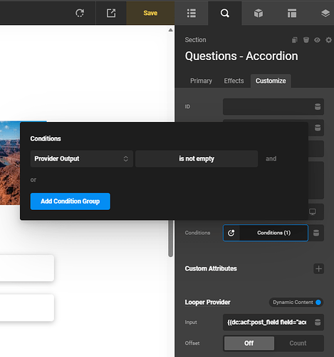Delete section using the trash icon
334x357 pixels.
(306, 40)
